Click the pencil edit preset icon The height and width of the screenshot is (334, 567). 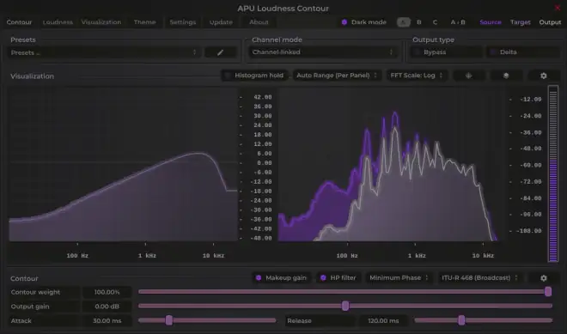(220, 52)
